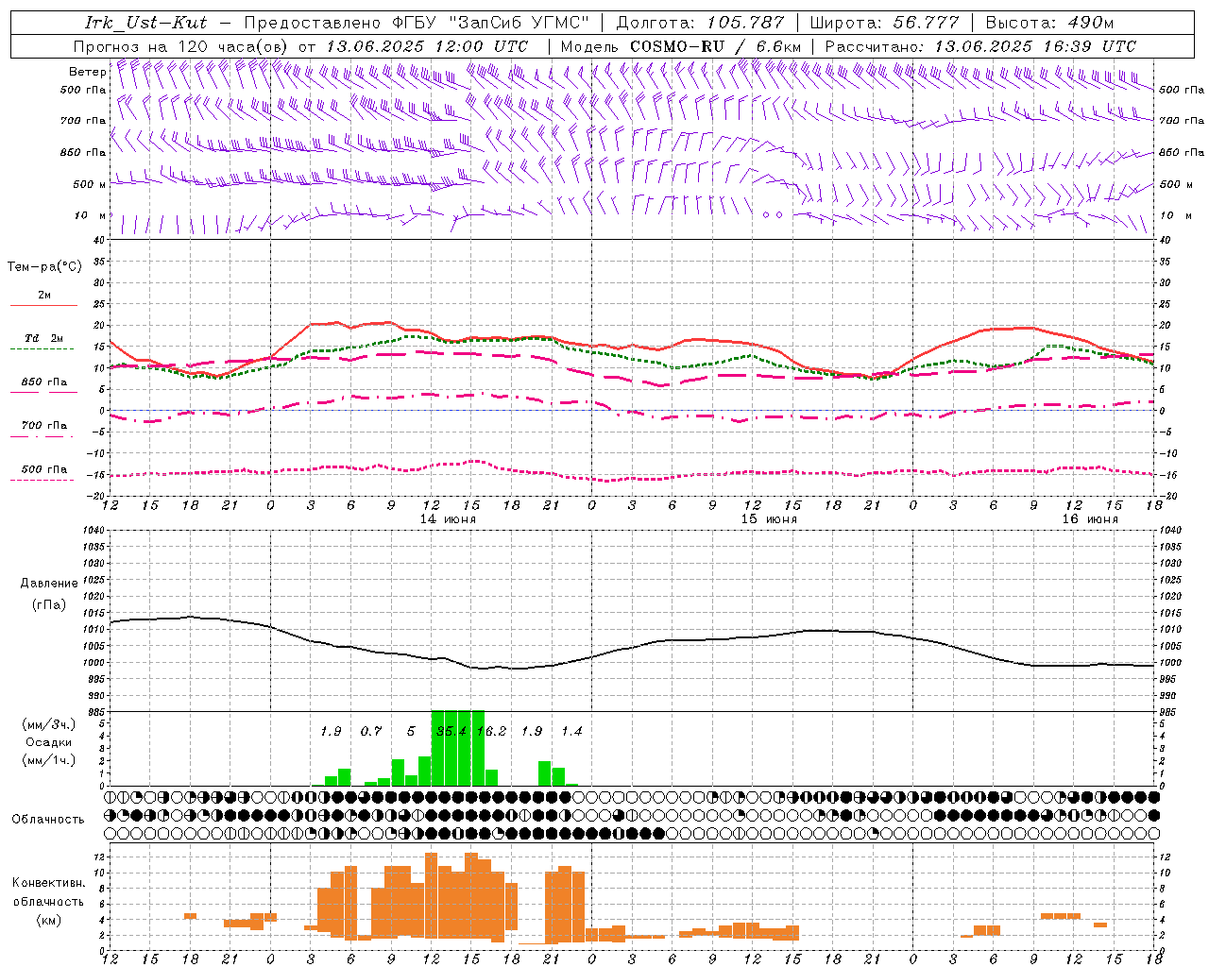Click the 5 precipitation total above green bars
Image resolution: width=1209 pixels, height=967 pixels.
[411, 732]
